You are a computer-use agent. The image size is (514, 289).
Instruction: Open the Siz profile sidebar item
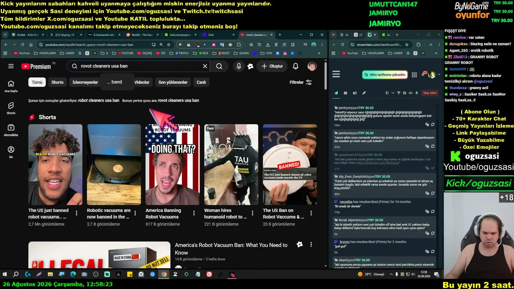click(11, 152)
